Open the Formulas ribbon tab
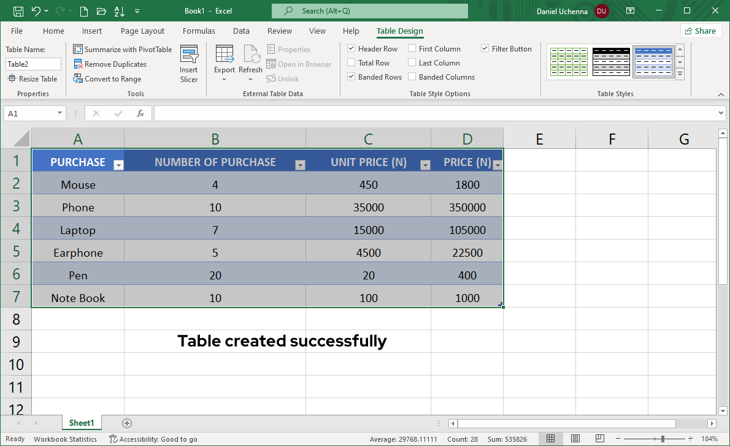This screenshot has height=446, width=730. tap(199, 31)
